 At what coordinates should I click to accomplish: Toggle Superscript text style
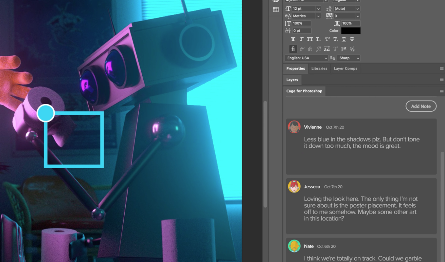tap(327, 39)
